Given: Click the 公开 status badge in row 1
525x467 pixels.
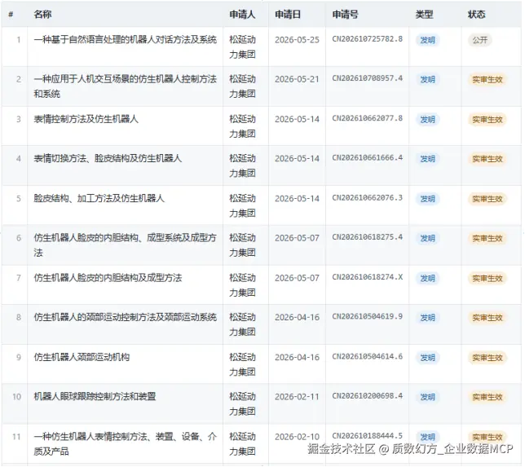Looking at the screenshot, I should click(x=480, y=40).
